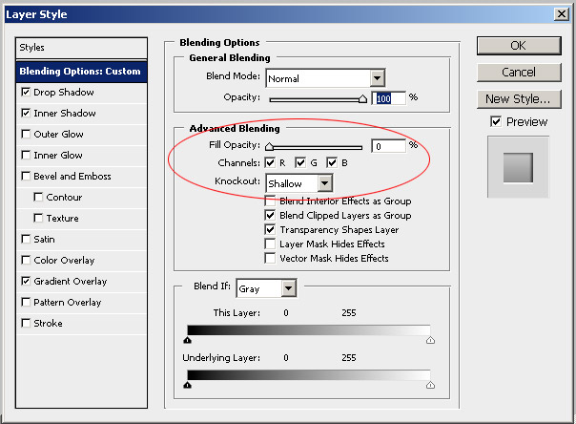Open the Blend Mode dropdown arrow
Viewport: 576px width, 424px height.
click(377, 78)
